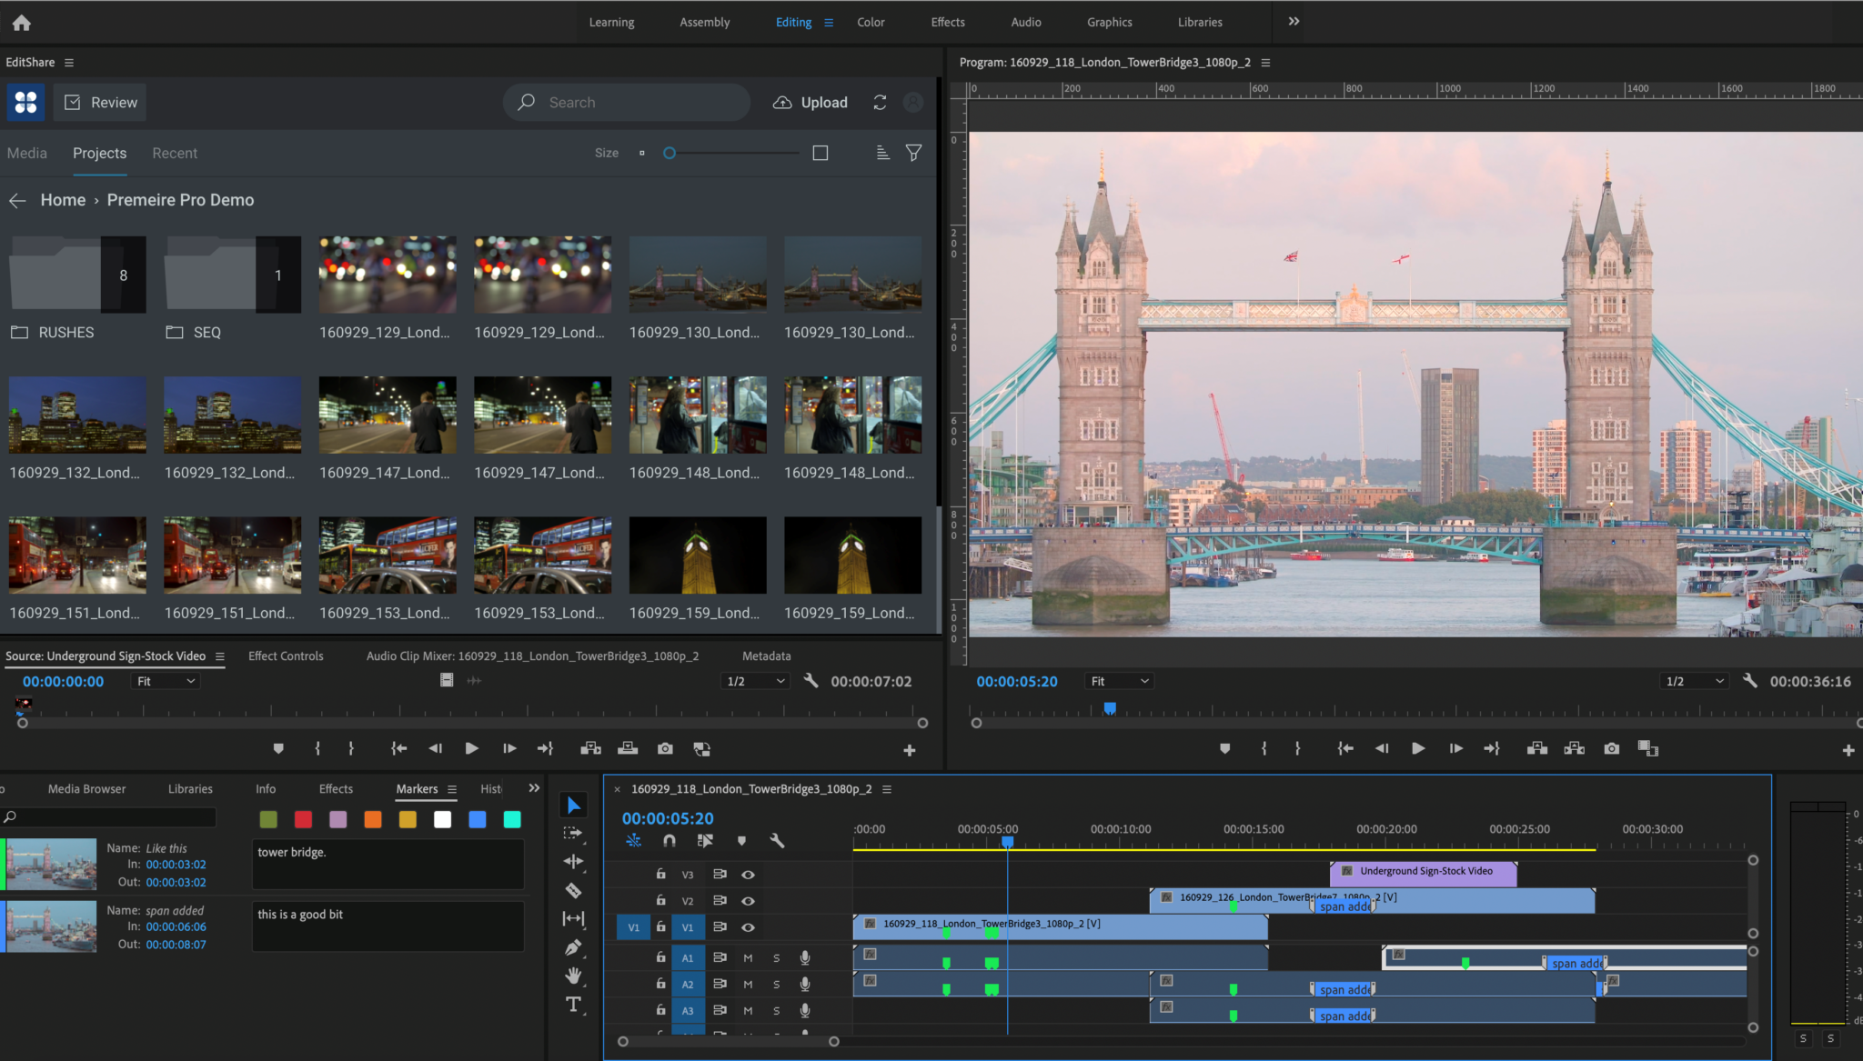Select the Type tool

574,1005
